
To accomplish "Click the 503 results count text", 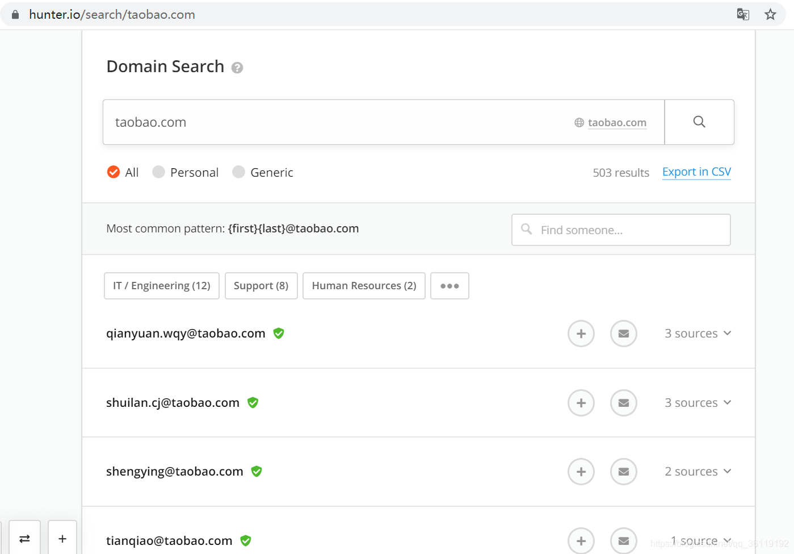I will [x=621, y=173].
